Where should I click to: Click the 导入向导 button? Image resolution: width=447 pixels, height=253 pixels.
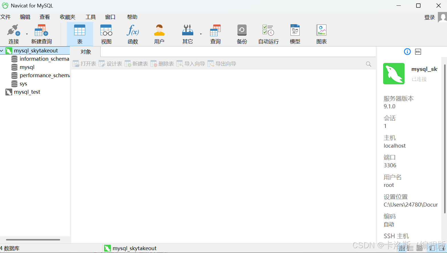pos(191,64)
